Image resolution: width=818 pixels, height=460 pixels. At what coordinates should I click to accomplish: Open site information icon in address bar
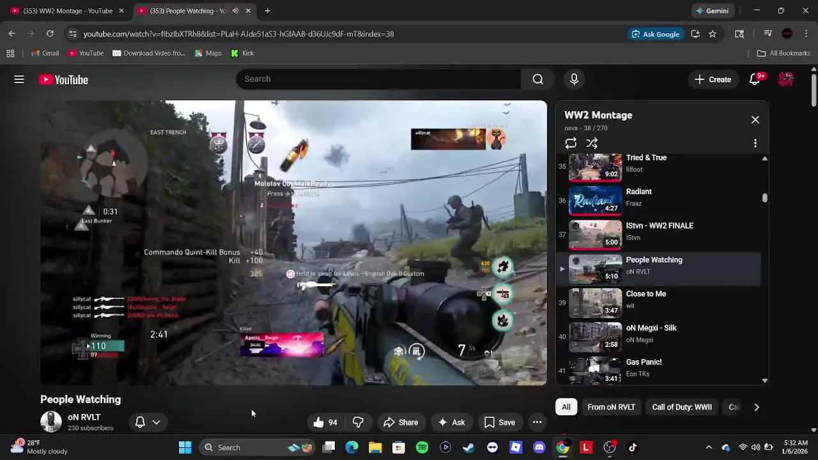click(x=73, y=34)
